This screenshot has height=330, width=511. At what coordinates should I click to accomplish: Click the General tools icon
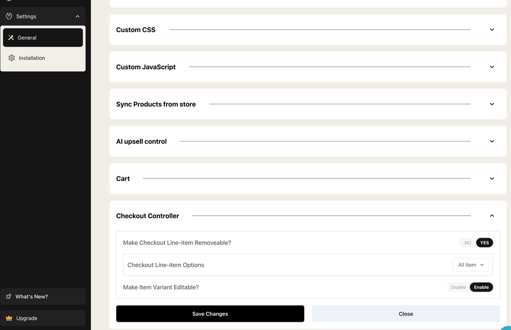(11, 38)
